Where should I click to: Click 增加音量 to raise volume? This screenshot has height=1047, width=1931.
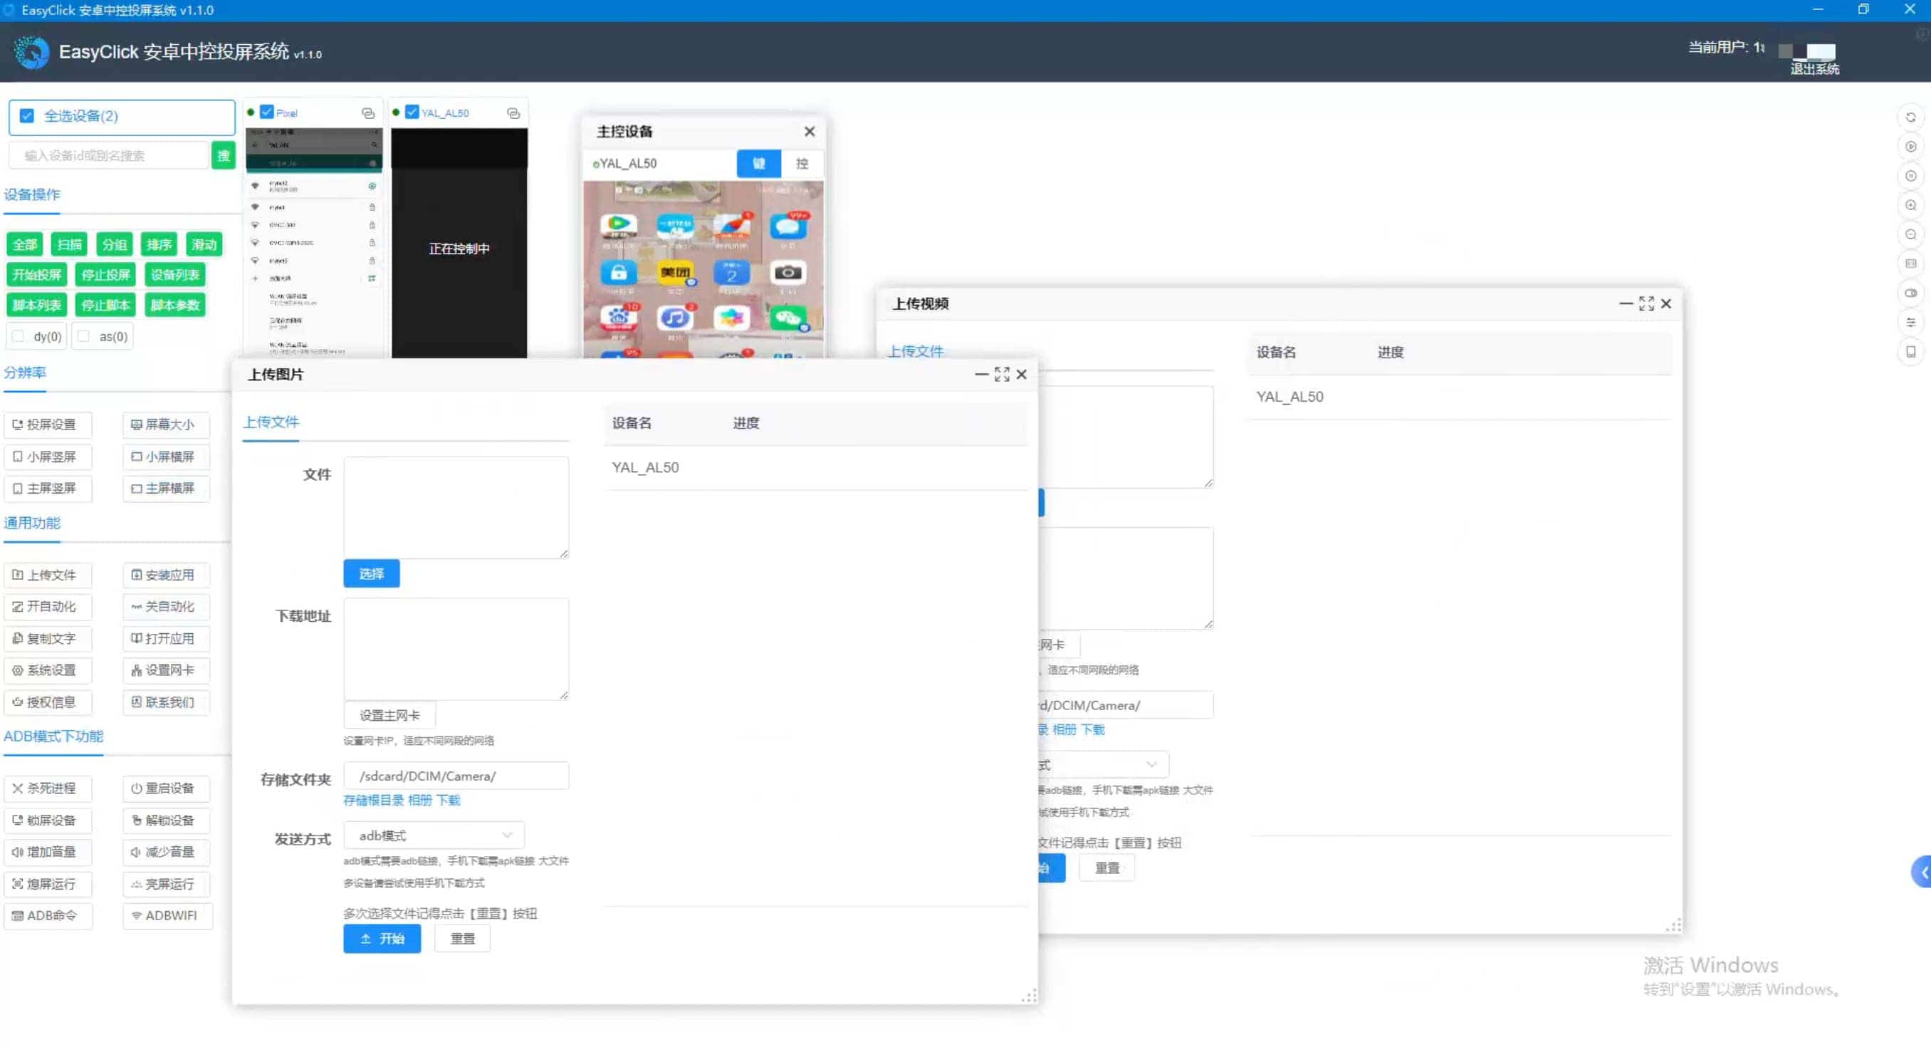point(47,852)
